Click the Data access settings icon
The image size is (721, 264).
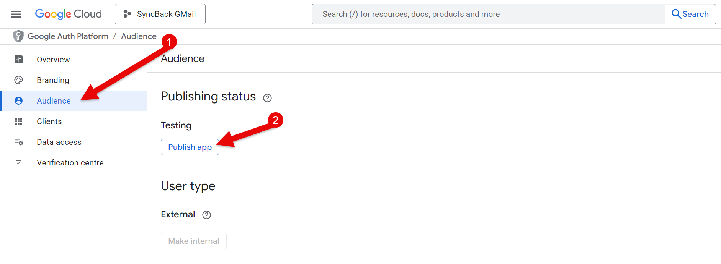coord(18,142)
